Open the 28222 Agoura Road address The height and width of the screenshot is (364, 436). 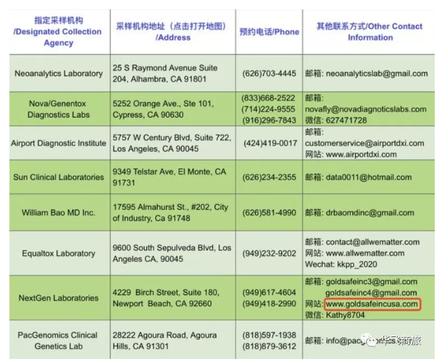pos(165,341)
